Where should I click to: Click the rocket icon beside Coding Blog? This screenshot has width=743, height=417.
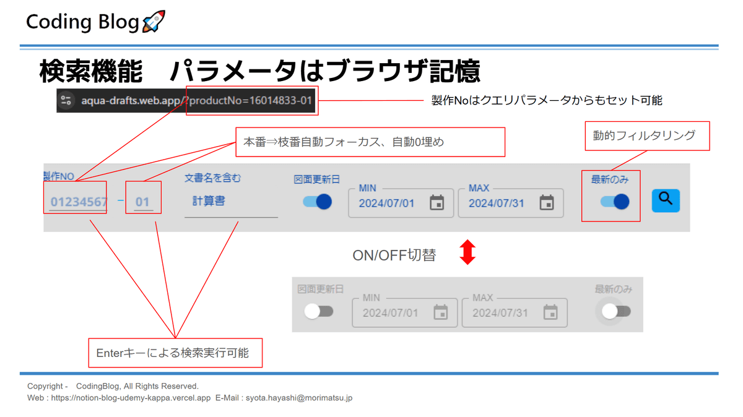pyautogui.click(x=154, y=22)
